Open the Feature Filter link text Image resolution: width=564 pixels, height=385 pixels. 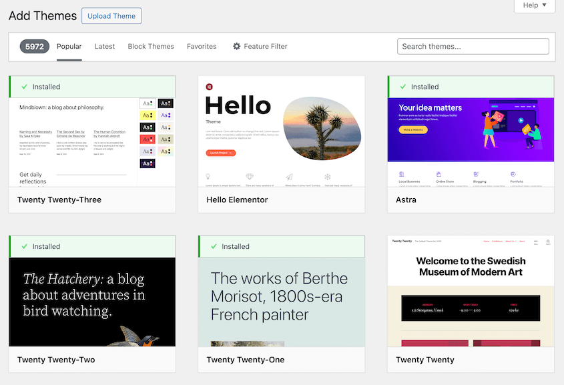[x=266, y=46]
